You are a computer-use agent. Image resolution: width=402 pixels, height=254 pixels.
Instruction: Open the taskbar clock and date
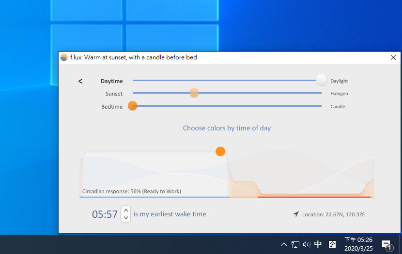358,244
